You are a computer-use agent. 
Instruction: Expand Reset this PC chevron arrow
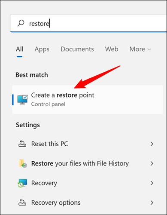point(152,144)
